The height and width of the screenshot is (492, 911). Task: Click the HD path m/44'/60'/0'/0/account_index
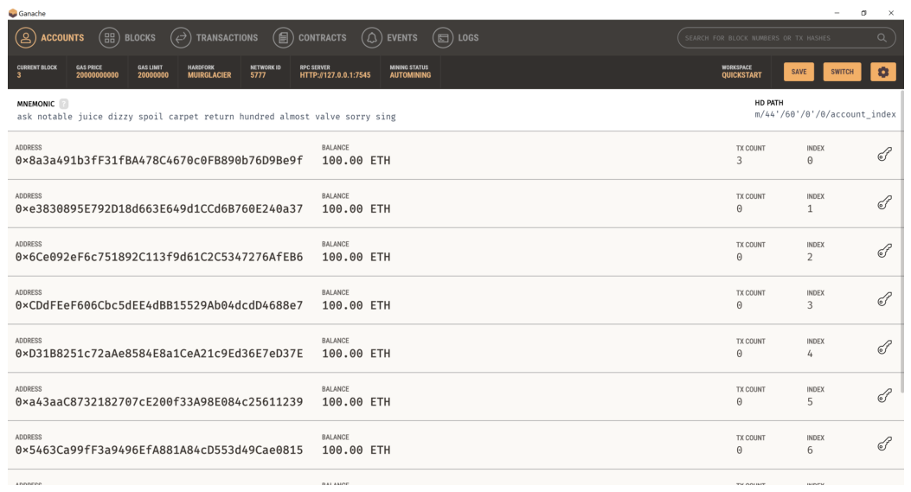coord(825,114)
